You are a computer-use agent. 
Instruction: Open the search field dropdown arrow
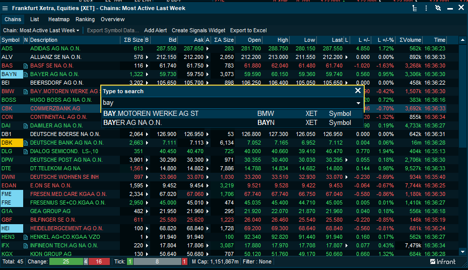coord(358,103)
